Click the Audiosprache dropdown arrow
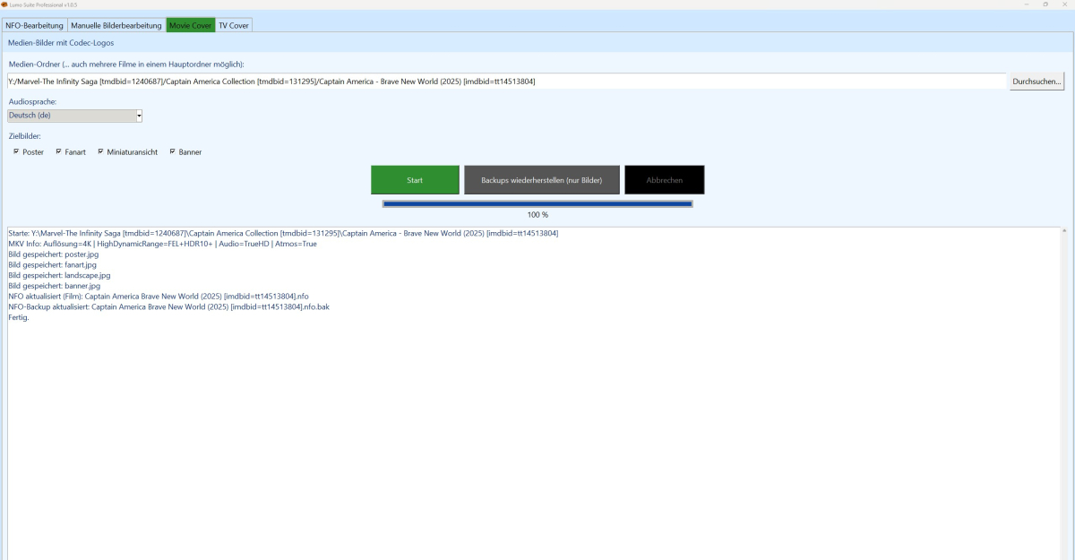1075x560 pixels. pos(138,115)
